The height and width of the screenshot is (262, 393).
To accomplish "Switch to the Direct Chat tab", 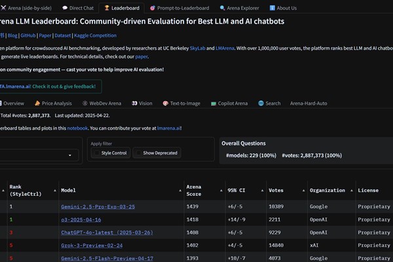I will click(78, 8).
